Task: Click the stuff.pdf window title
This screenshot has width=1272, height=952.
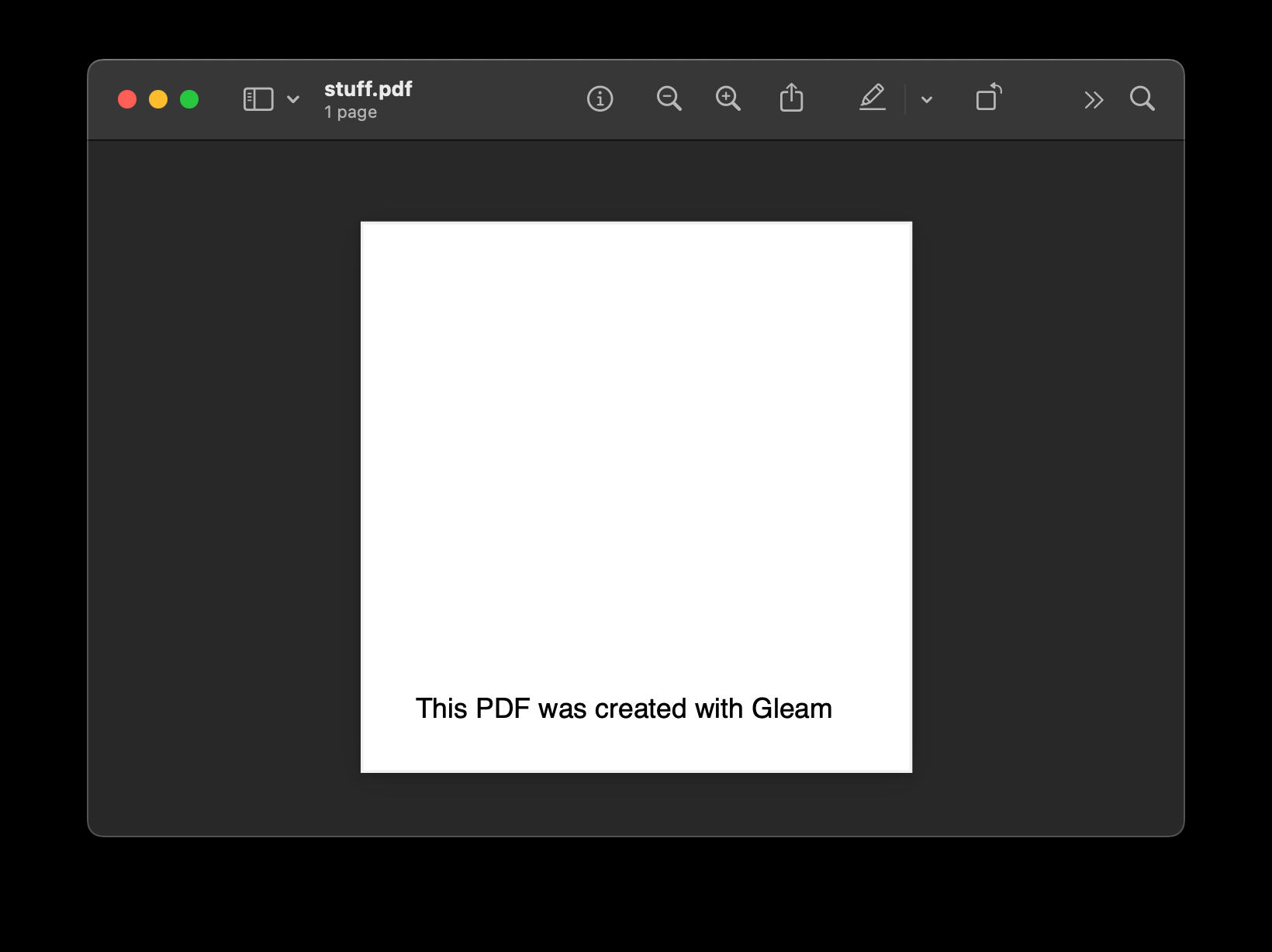Action: tap(368, 89)
